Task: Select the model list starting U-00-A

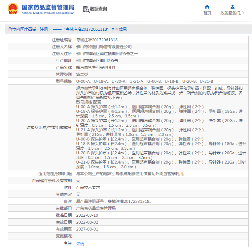Action: click(x=144, y=81)
